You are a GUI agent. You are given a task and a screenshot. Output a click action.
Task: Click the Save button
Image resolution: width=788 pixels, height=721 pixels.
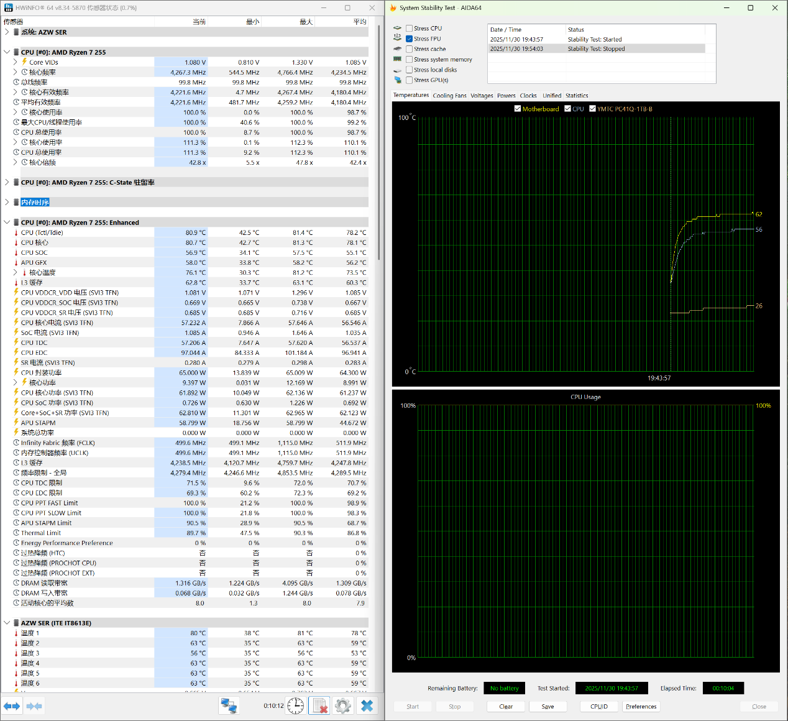(547, 707)
